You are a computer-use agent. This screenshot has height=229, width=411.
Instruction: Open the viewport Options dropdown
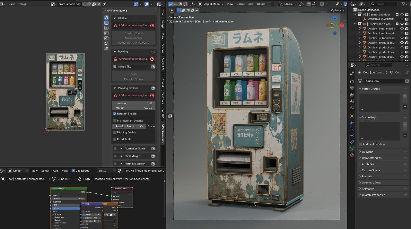337,10
